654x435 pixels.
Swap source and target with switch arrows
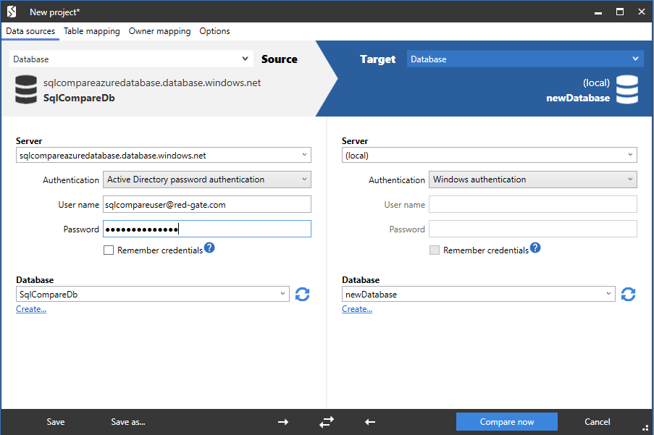point(326,421)
